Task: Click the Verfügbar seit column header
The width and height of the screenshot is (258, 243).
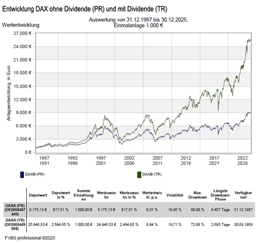Action: (x=243, y=195)
